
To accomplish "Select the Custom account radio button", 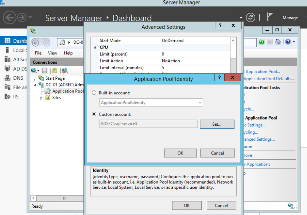I will [94, 114].
